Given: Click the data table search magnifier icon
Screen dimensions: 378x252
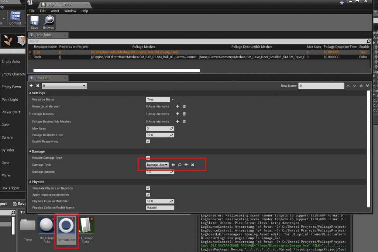Looking at the screenshot, I should point(368,41).
